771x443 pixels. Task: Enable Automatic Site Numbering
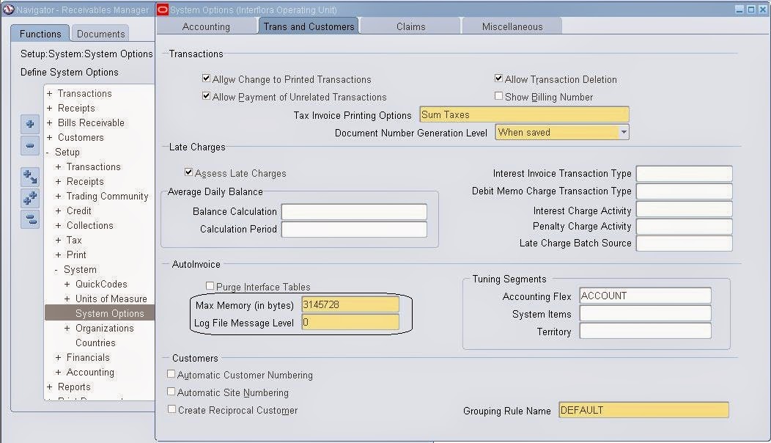[x=171, y=392]
